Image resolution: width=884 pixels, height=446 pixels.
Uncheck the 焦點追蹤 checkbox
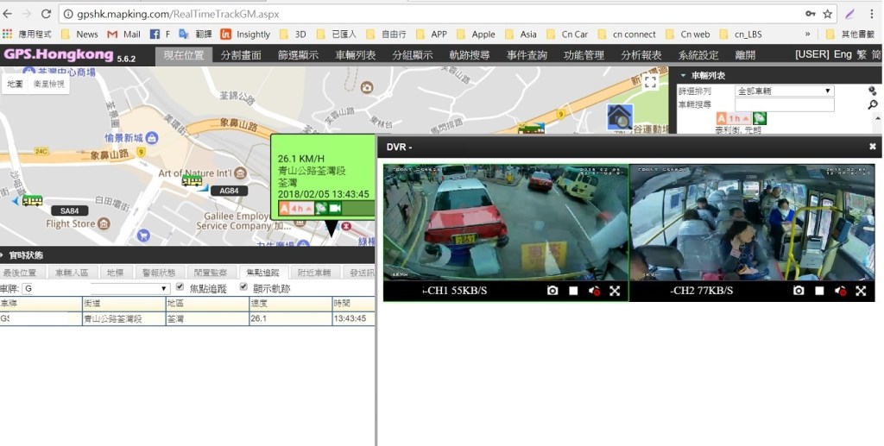point(180,287)
